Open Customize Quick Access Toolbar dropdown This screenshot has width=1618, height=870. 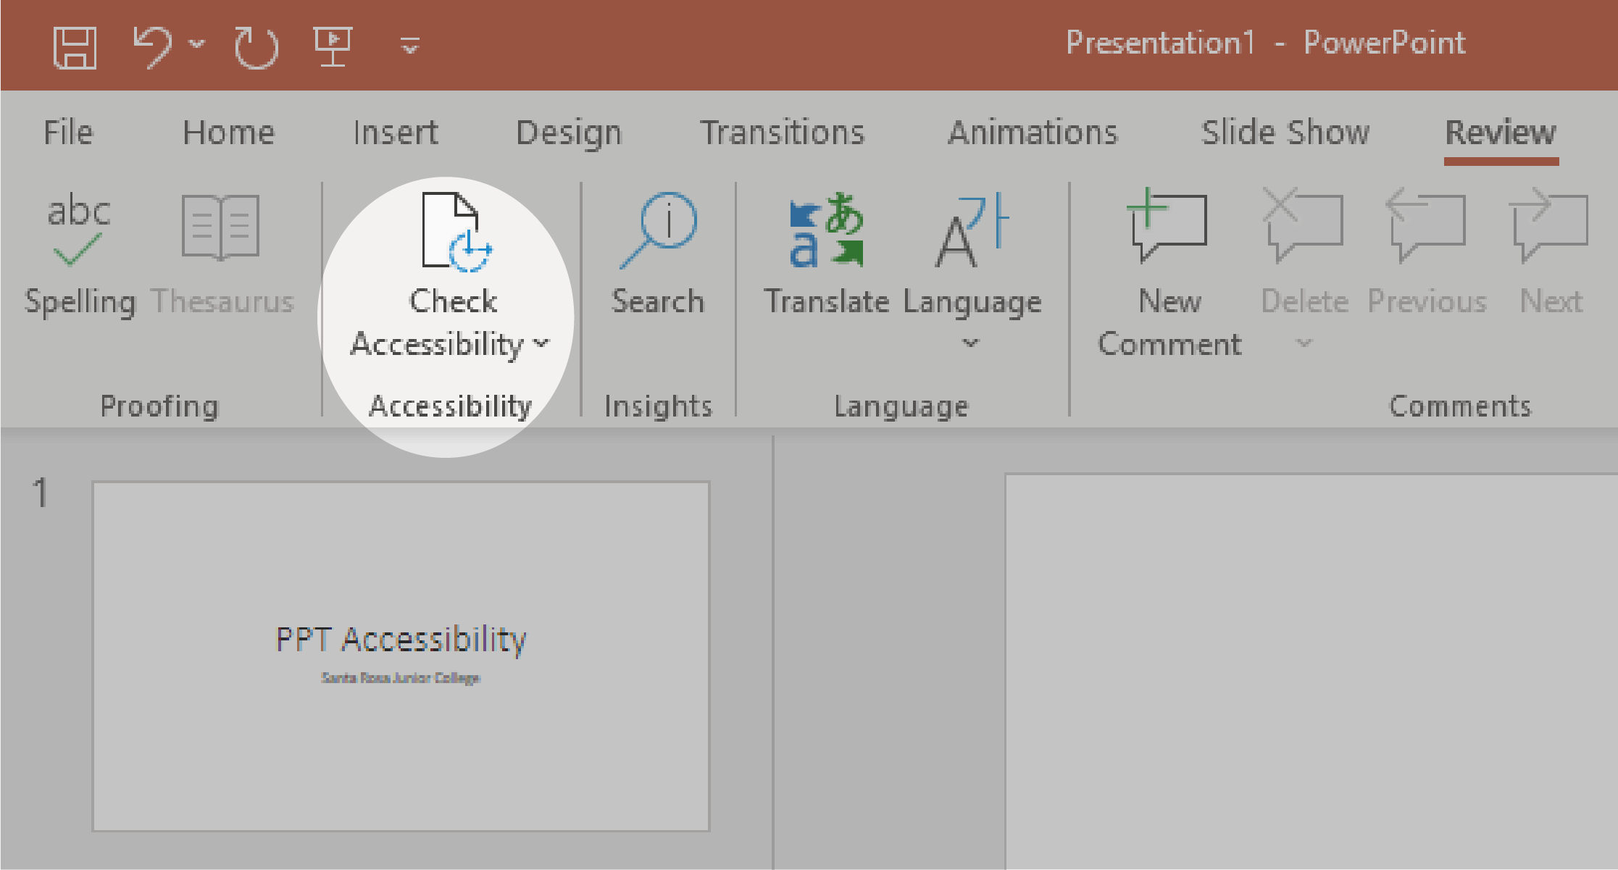pos(410,46)
